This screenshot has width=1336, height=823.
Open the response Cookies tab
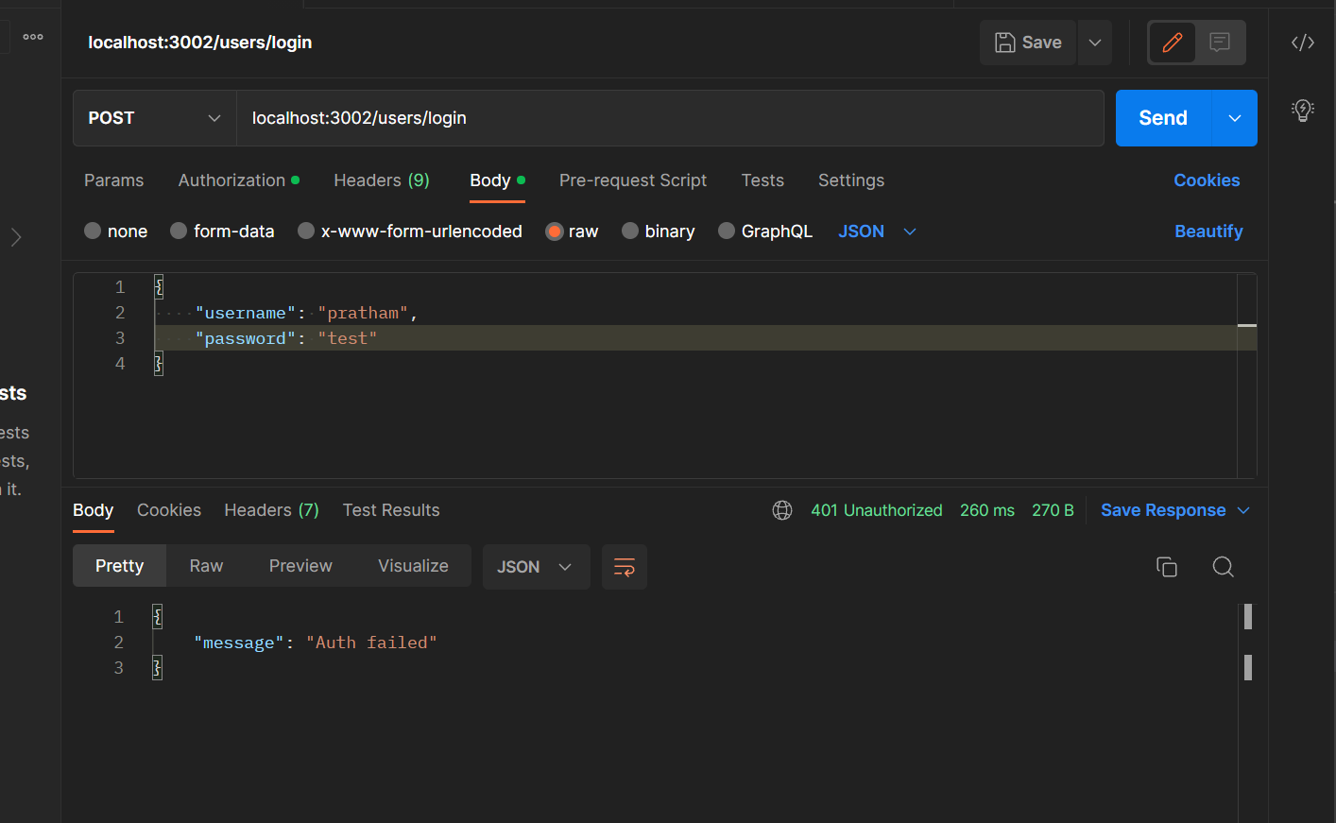(x=169, y=510)
